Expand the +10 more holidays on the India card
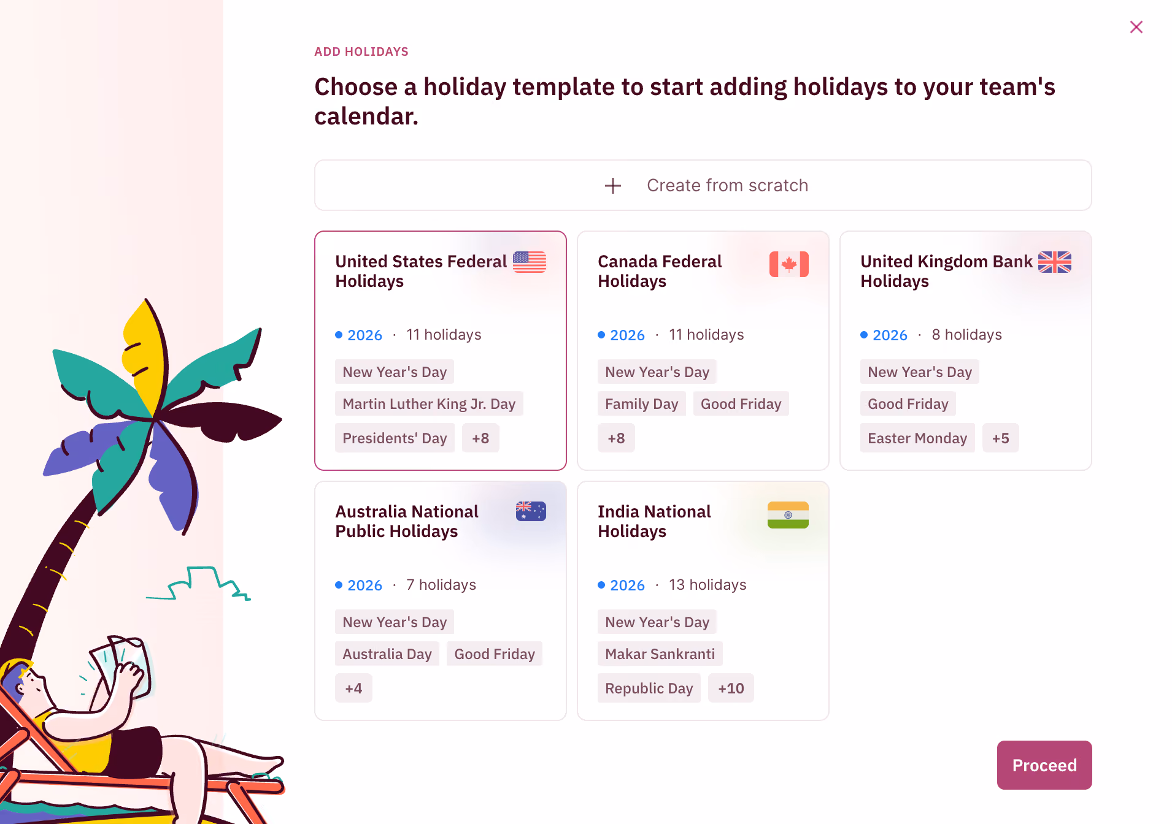This screenshot has height=824, width=1172. pos(731,688)
